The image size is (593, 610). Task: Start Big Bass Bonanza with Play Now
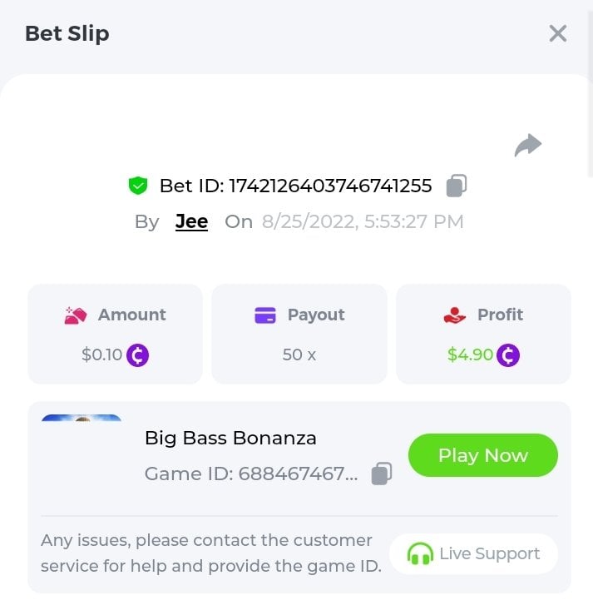click(483, 455)
